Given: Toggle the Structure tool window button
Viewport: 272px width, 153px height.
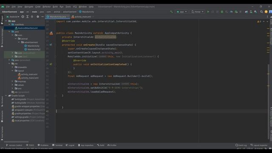Looking at the screenshot, I should point(2,101).
